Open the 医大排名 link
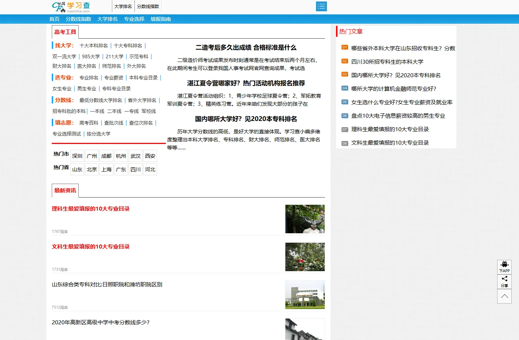This screenshot has height=340, width=519. [x=87, y=66]
